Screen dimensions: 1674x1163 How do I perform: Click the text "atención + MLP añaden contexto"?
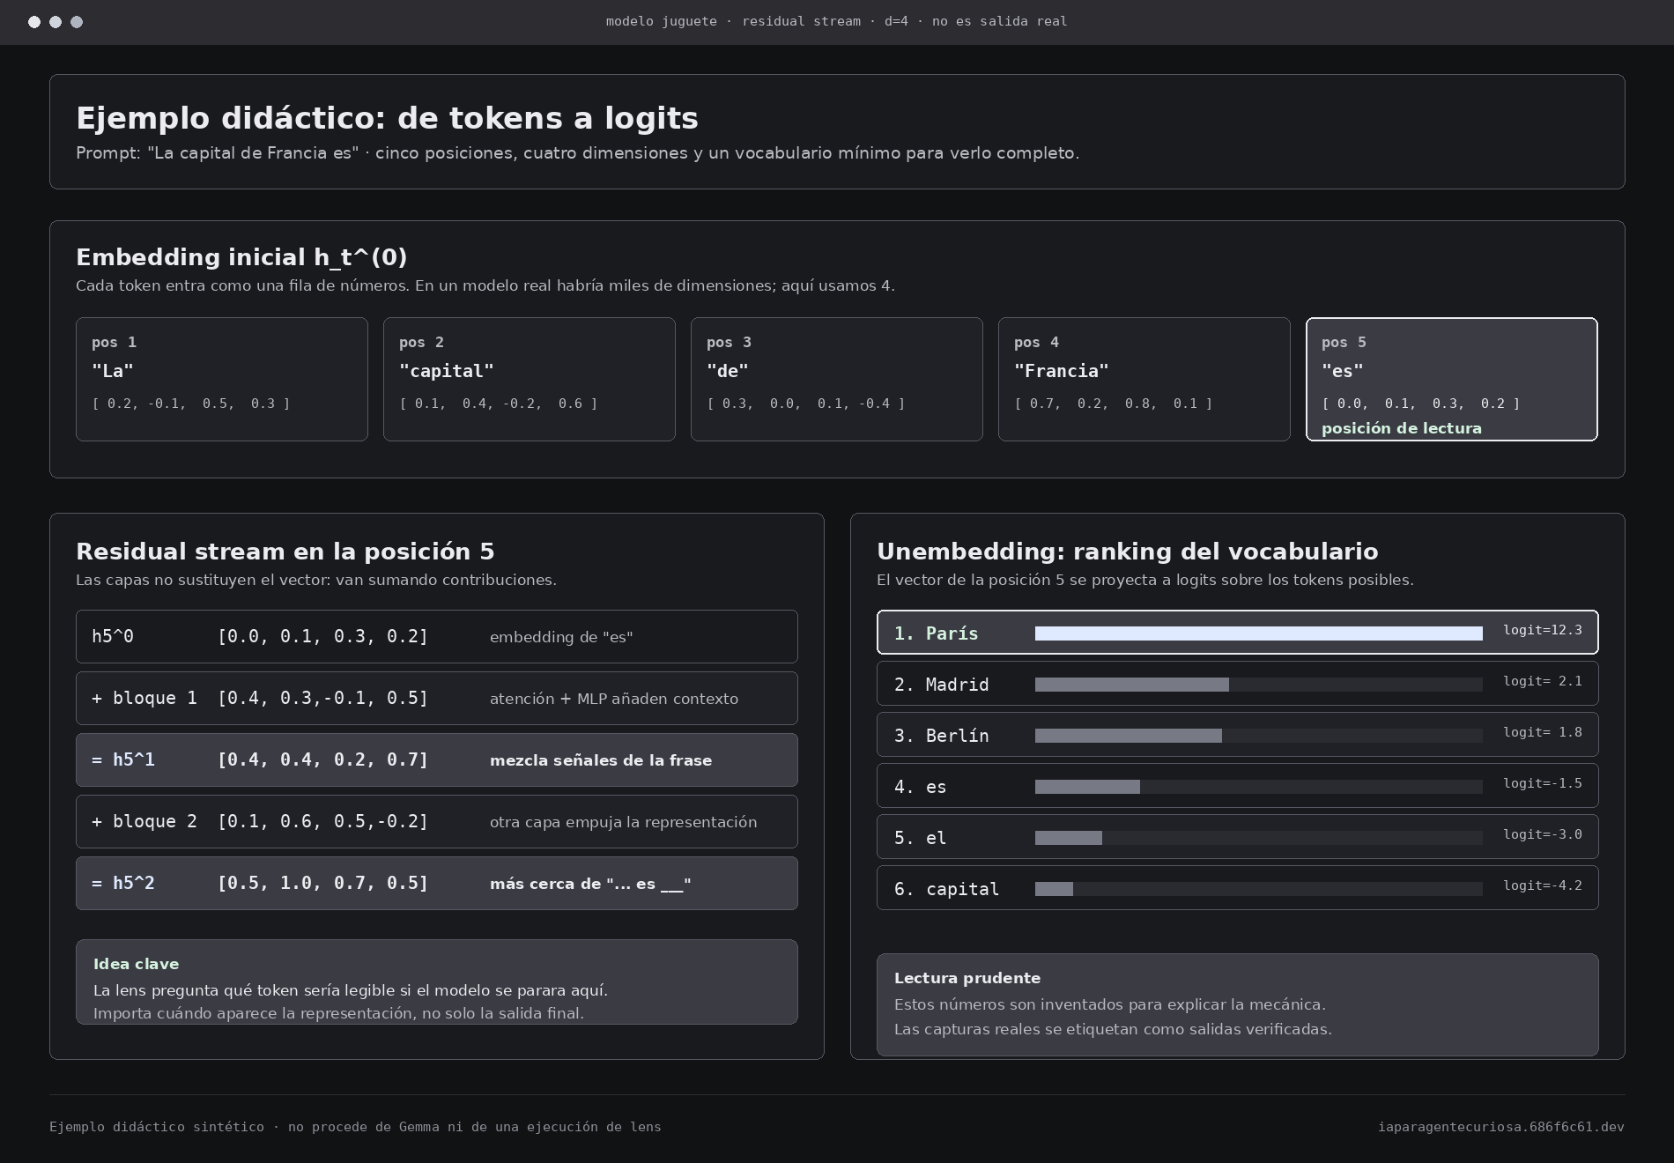(x=614, y=699)
